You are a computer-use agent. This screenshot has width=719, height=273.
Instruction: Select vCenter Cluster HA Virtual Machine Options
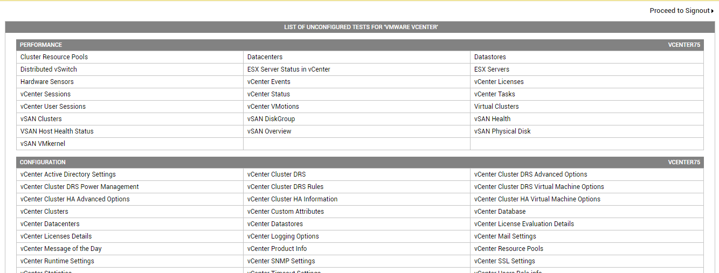click(x=537, y=199)
